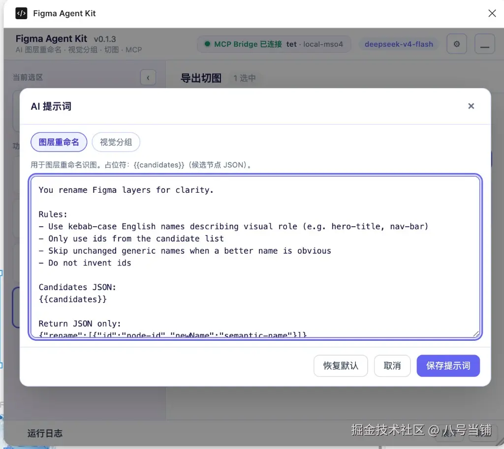Click 恢复默认 to restore the default prompt
This screenshot has height=449, width=504.
341,365
